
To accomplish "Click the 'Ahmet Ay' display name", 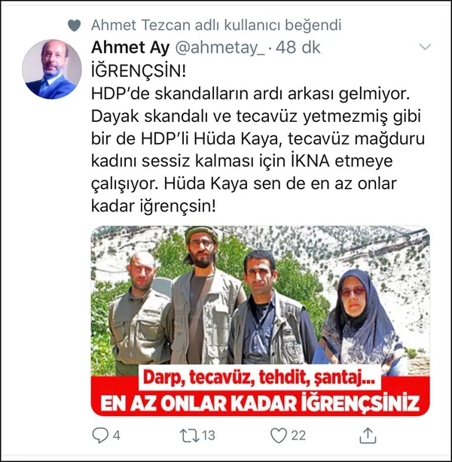I will pos(130,47).
